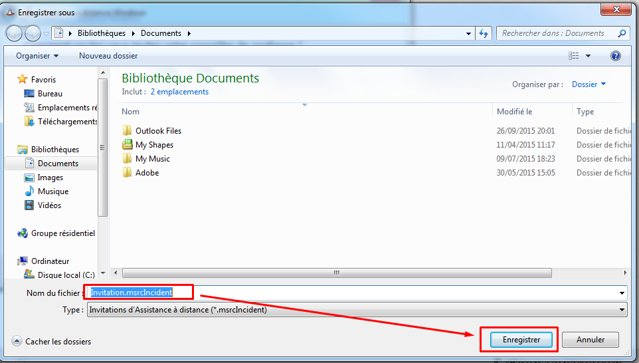Click the horizontal scrollbar of file list
The width and height of the screenshot is (639, 363).
point(337,273)
